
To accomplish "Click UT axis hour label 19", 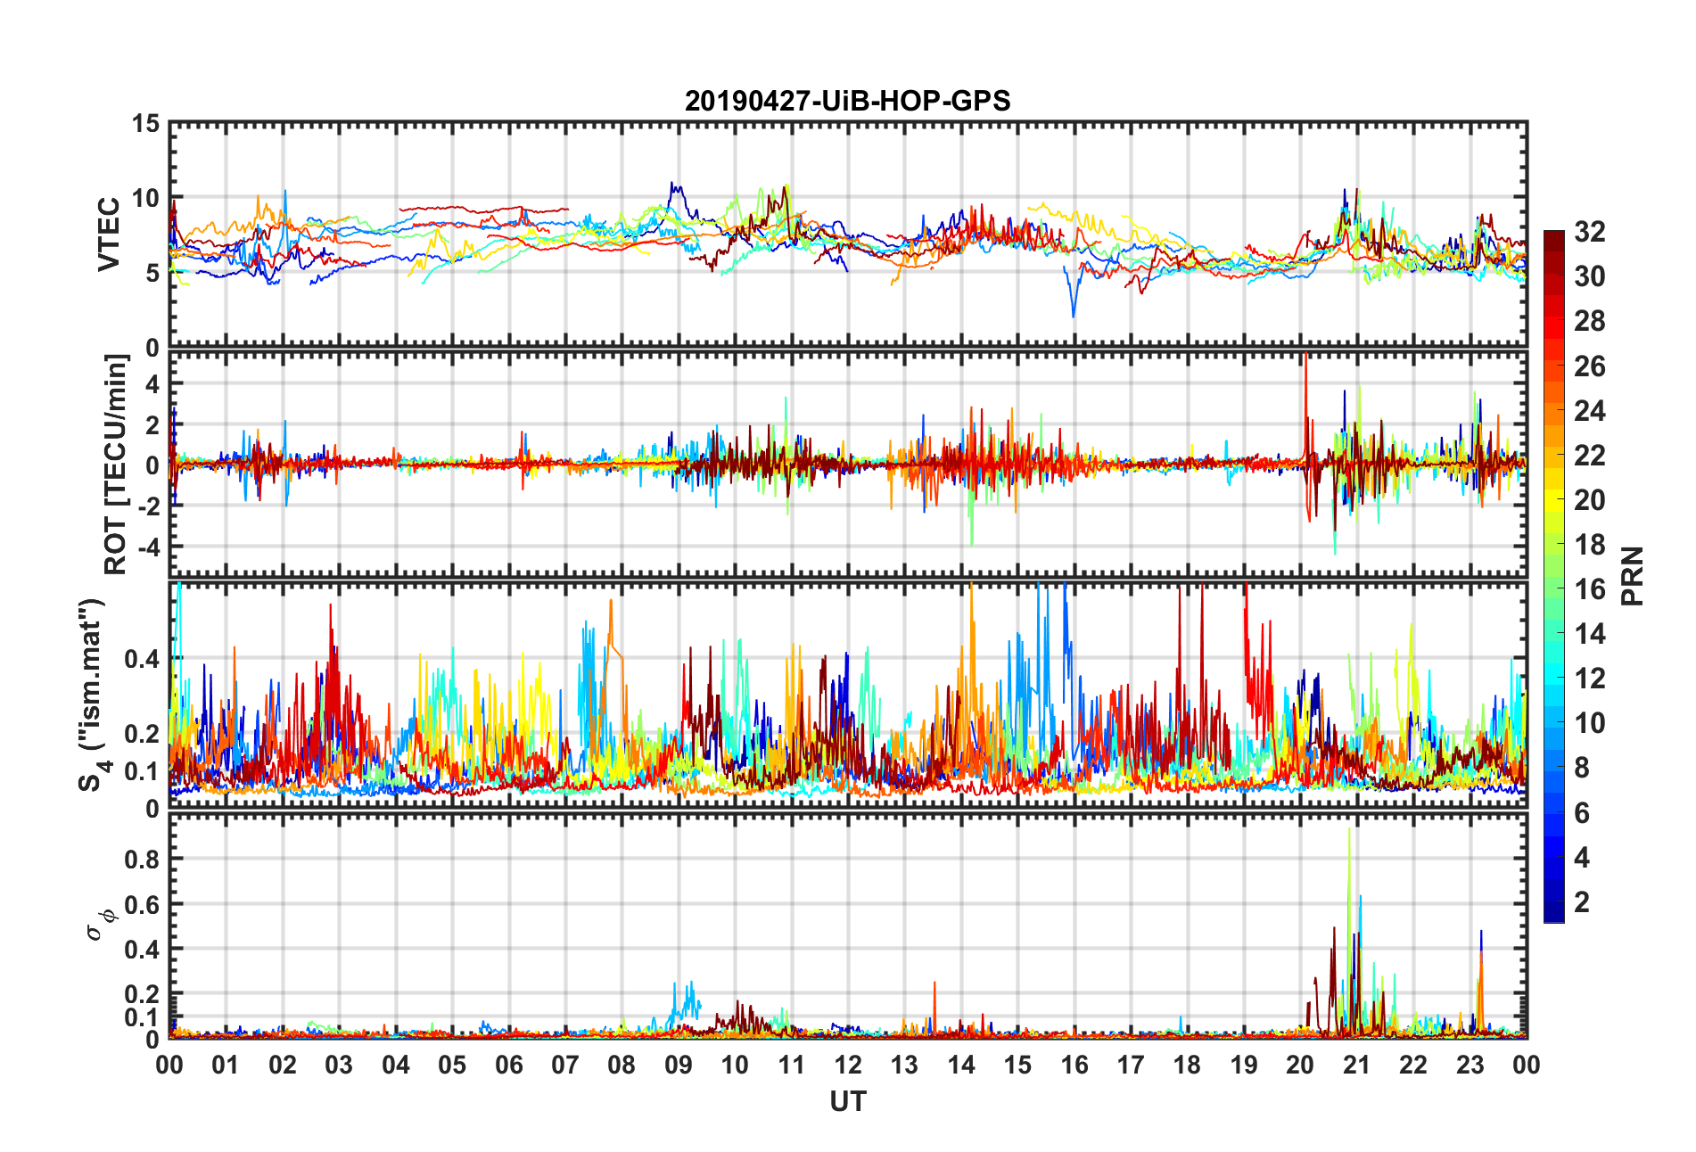I will pos(1244,1065).
